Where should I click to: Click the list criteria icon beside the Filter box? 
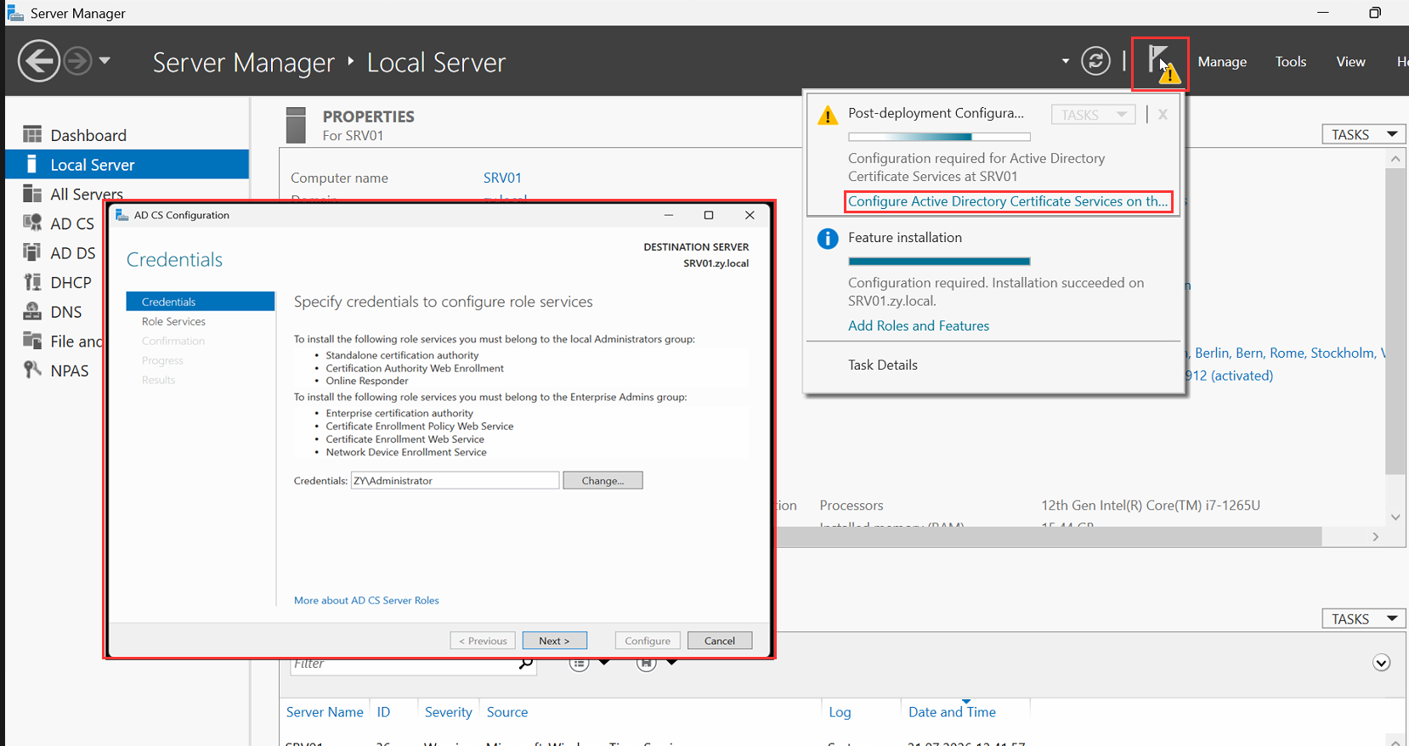coord(580,664)
